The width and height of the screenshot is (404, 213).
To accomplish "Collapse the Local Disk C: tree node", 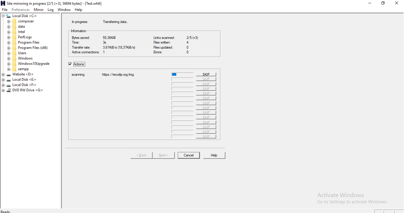I will pos(3,16).
